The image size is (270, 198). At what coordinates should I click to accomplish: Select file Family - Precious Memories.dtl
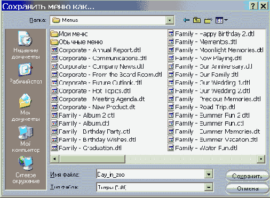tap(215, 99)
